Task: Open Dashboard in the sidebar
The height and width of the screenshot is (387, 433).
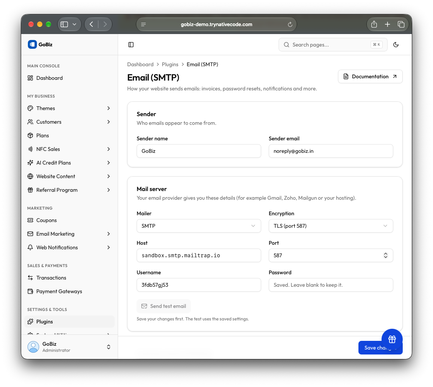Action: 70,78
